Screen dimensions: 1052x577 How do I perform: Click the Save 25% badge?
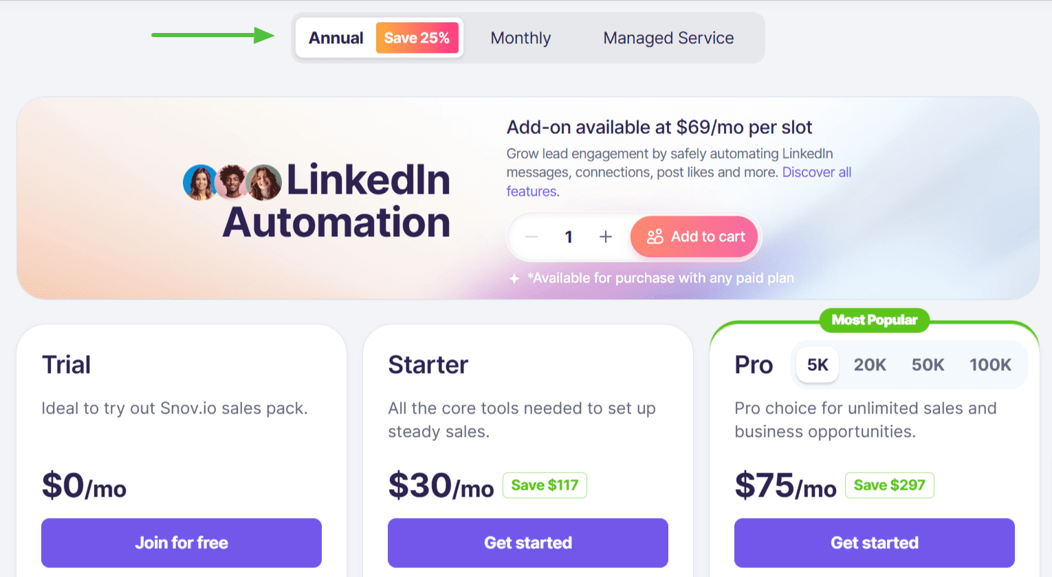click(x=417, y=38)
